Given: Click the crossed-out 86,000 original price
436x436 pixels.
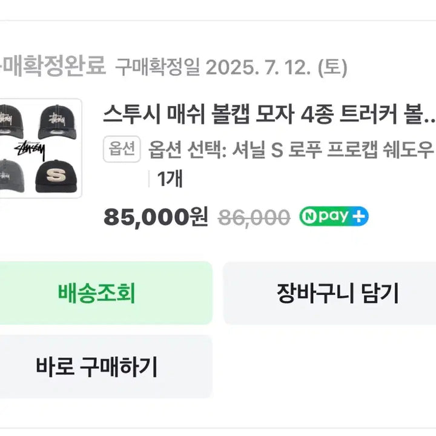Looking at the screenshot, I should coord(253,216).
